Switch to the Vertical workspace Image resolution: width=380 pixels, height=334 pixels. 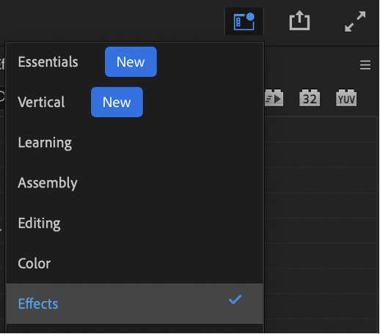point(41,102)
